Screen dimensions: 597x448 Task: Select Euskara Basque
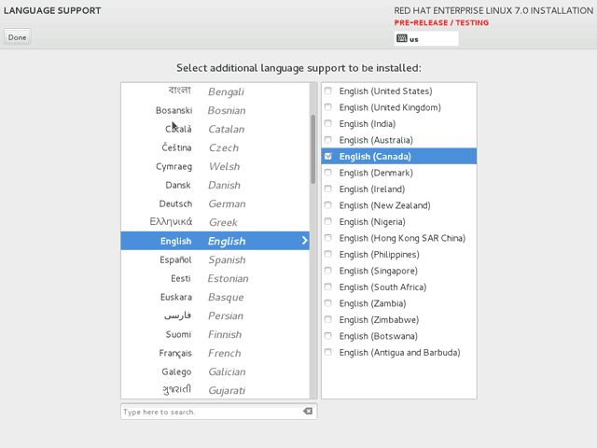pos(215,297)
